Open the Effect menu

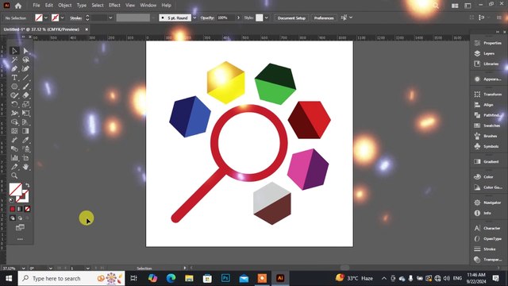coord(114,6)
